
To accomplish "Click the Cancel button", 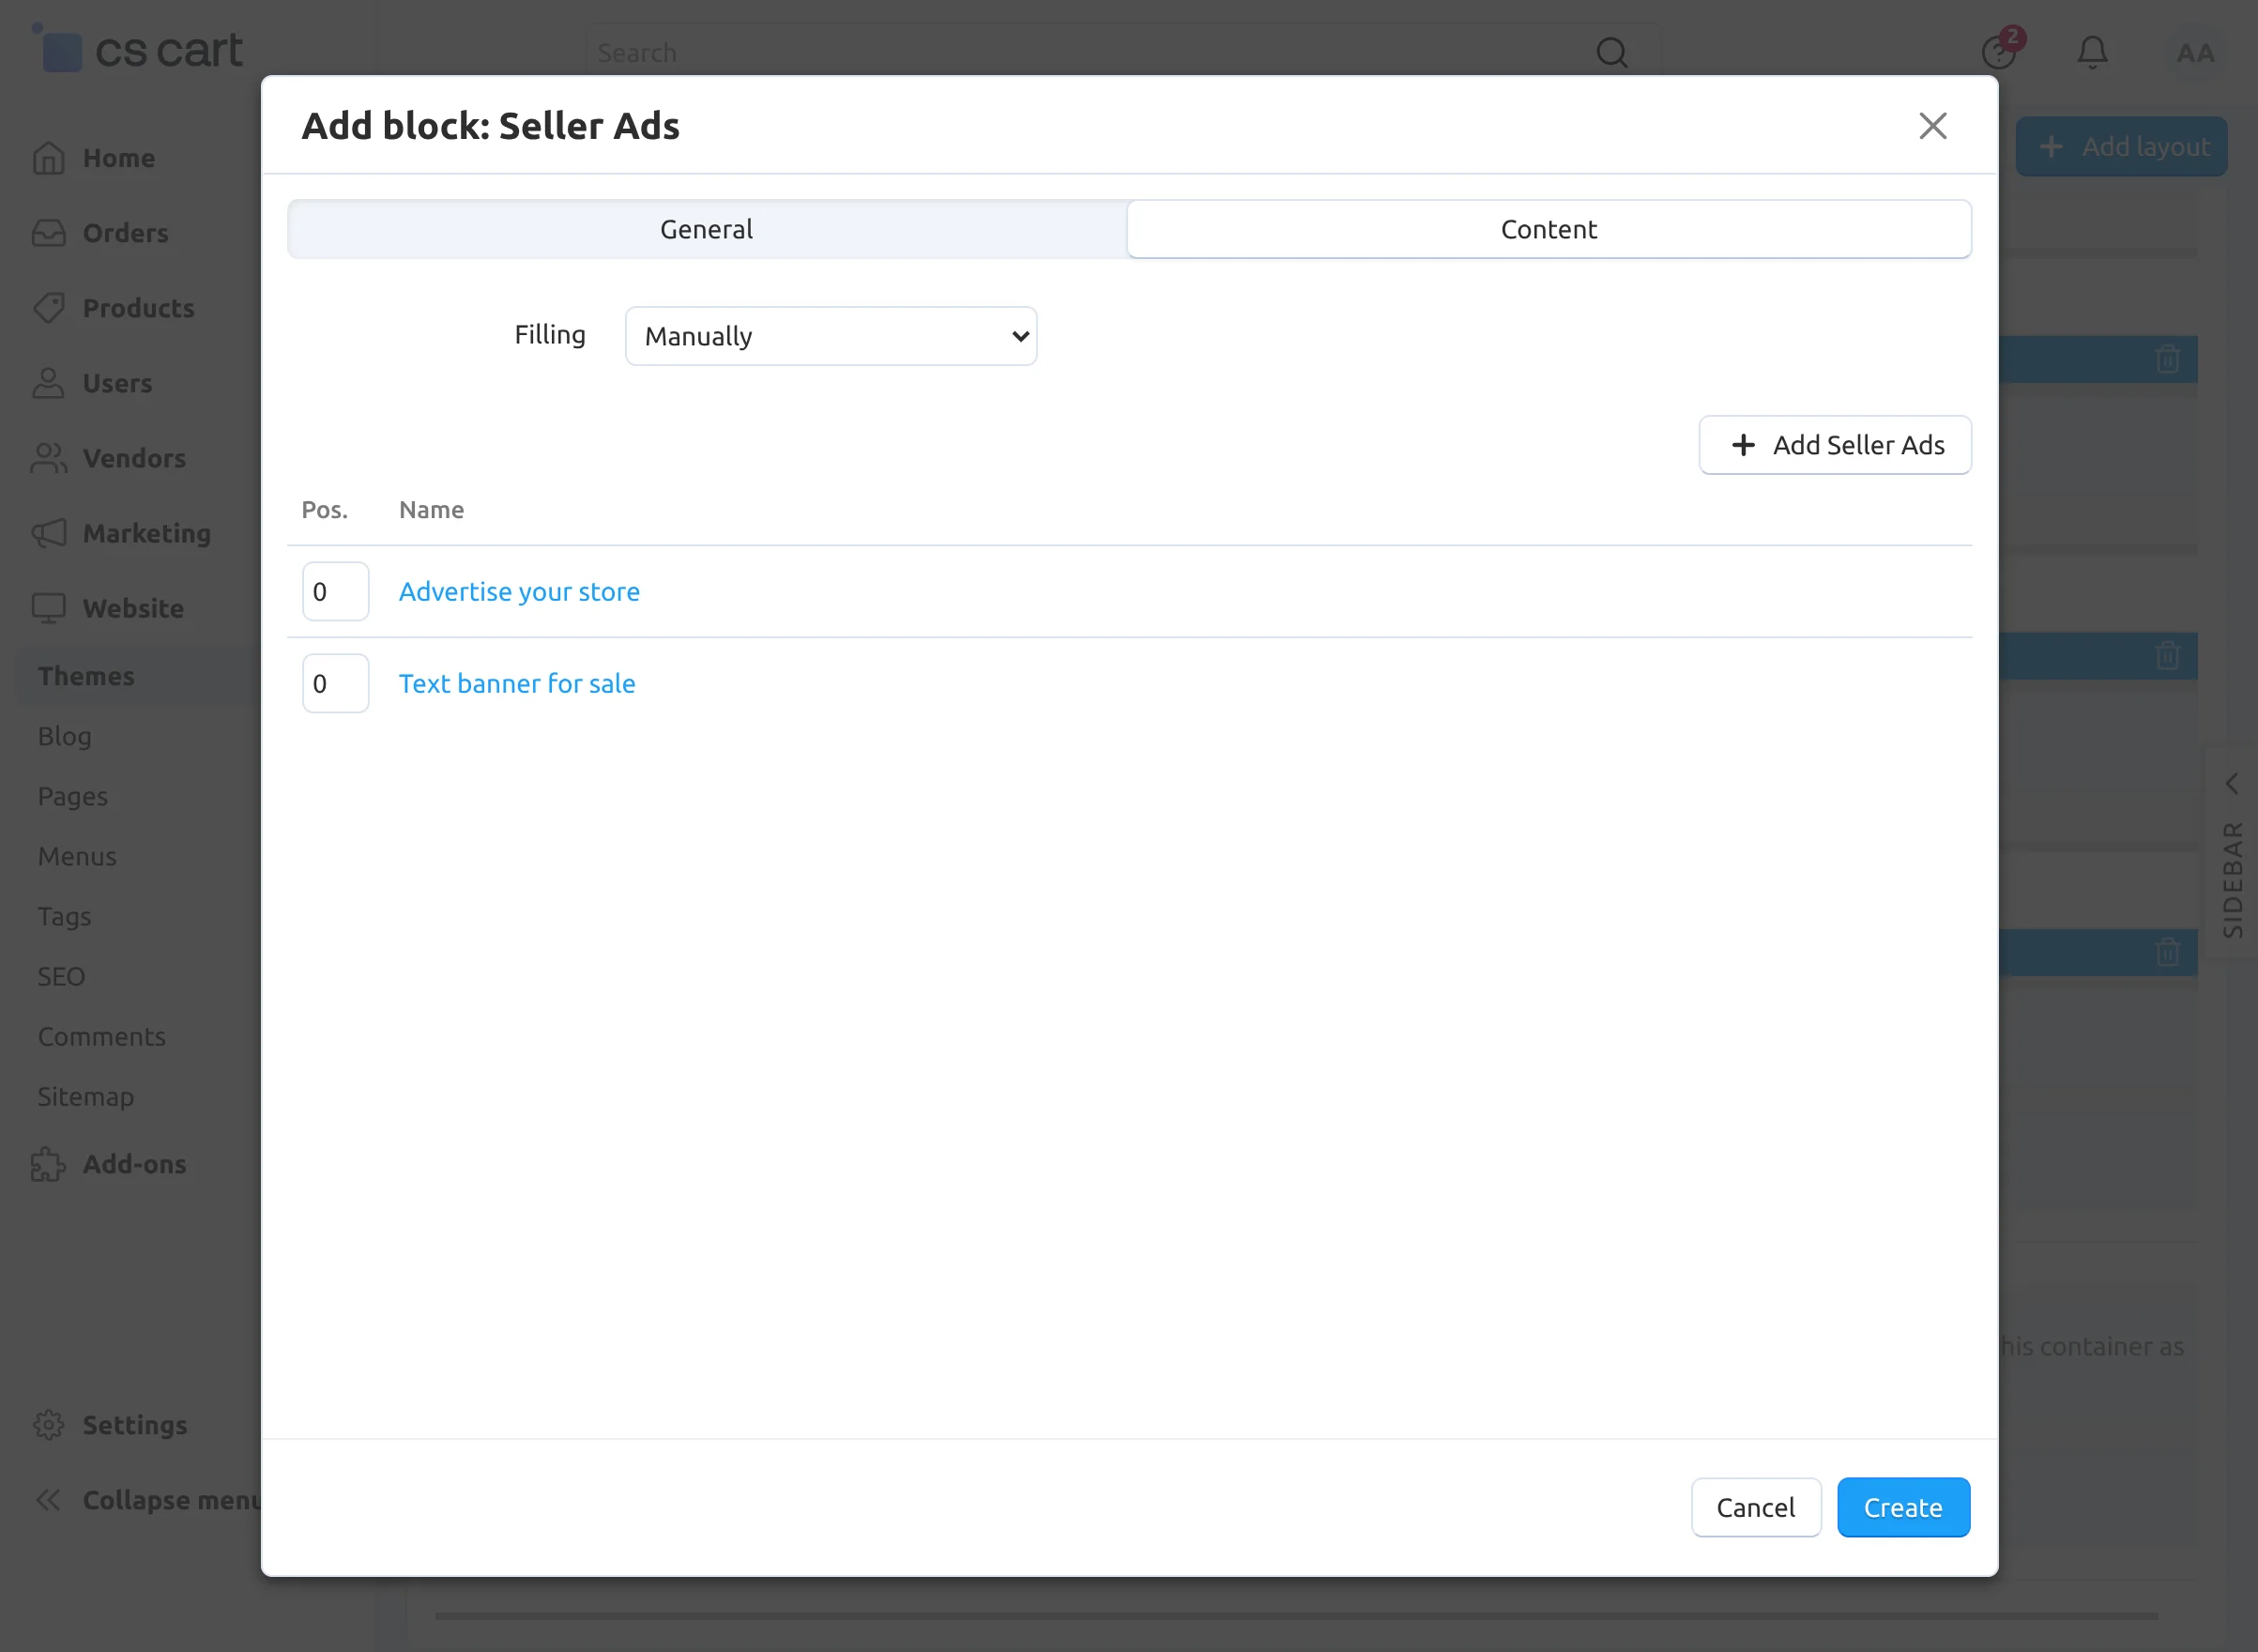I will (x=1755, y=1507).
